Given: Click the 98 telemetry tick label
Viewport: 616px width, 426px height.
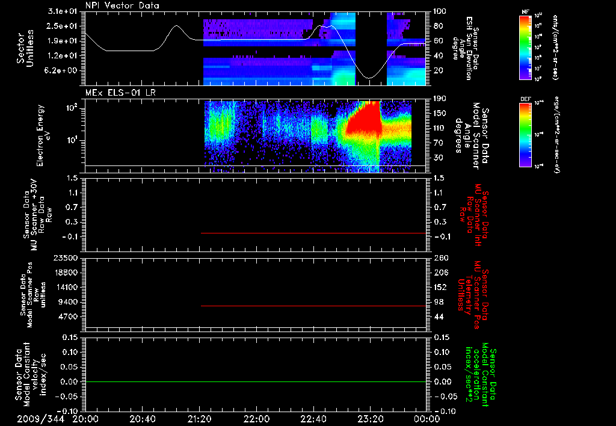Looking at the screenshot, I should coord(439,302).
